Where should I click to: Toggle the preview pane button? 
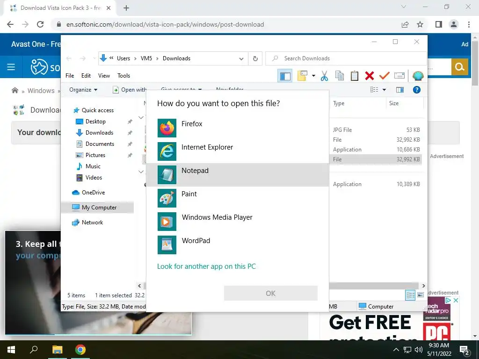click(400, 90)
